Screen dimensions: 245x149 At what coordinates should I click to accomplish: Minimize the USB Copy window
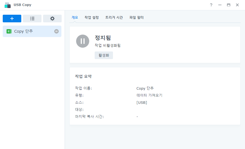coord(220,5)
